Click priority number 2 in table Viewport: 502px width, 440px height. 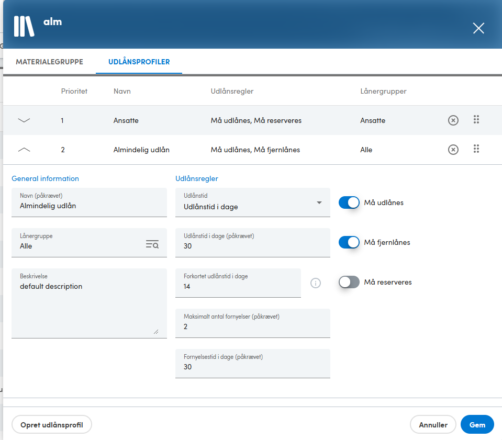pyautogui.click(x=63, y=150)
